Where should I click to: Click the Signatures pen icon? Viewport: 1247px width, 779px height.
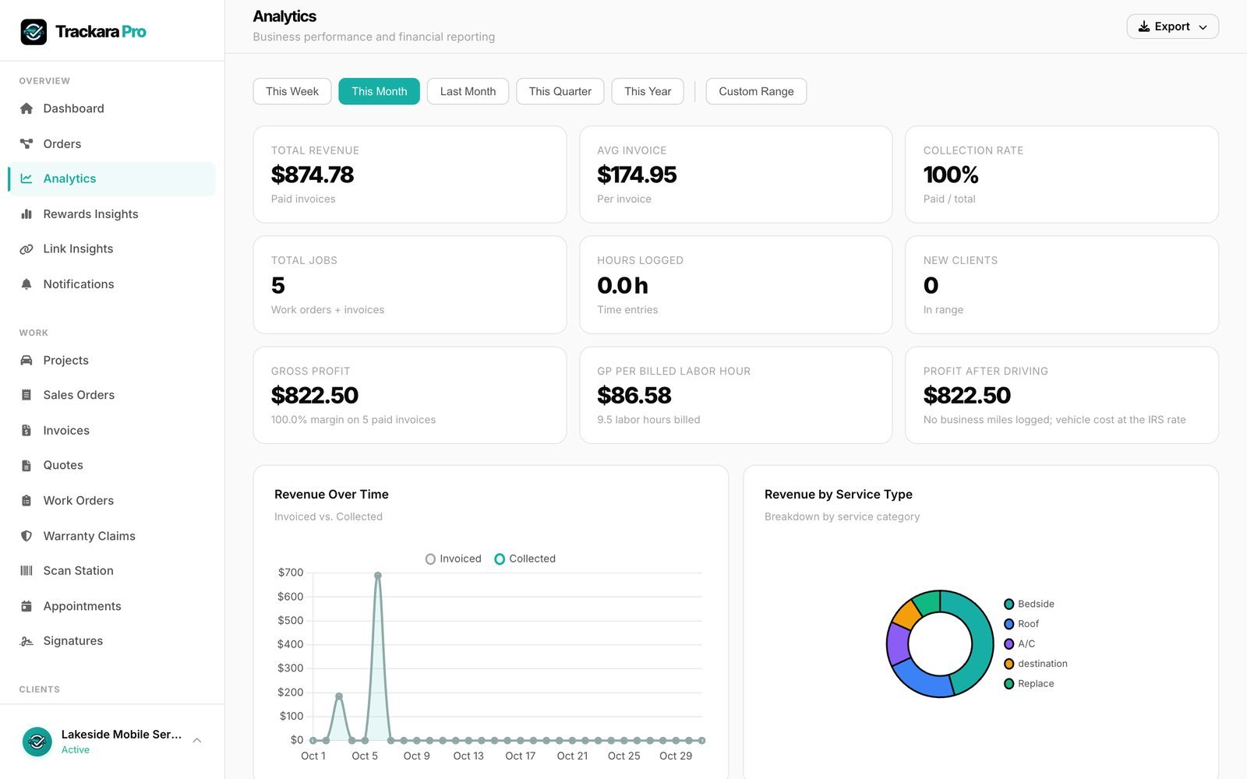26,641
